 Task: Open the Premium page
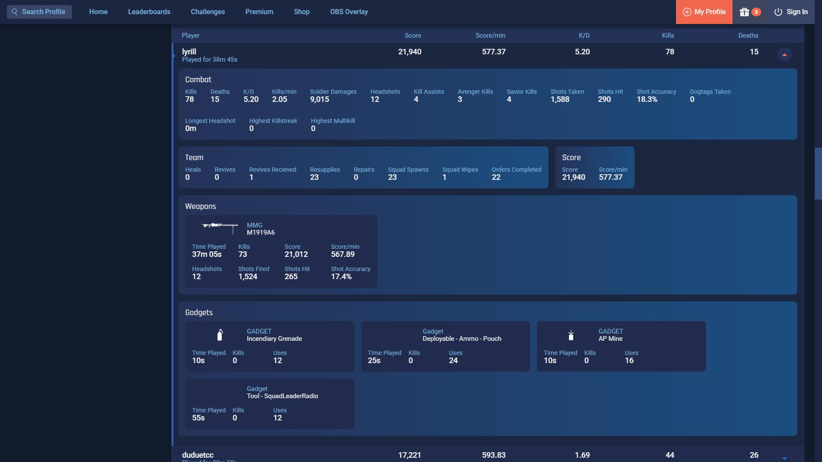tap(259, 12)
